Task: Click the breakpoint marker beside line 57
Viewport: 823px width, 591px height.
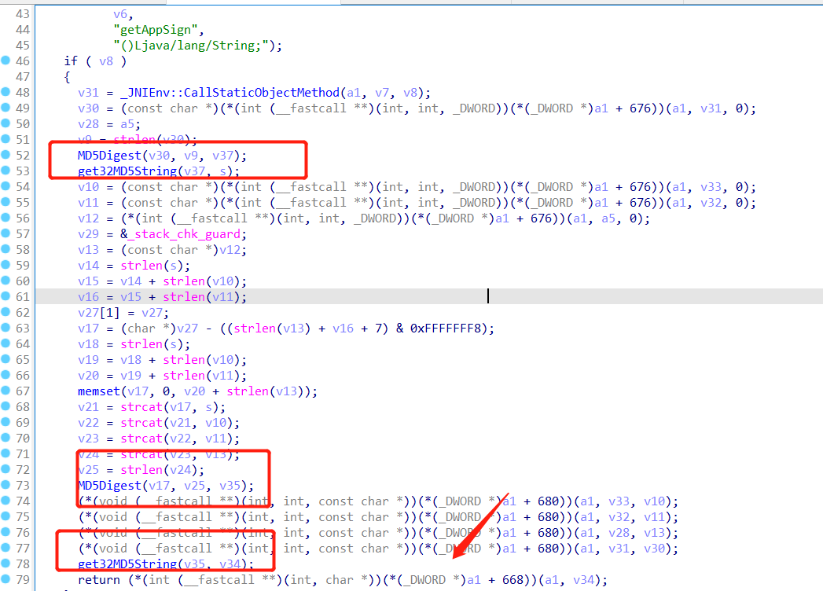Action: pyautogui.click(x=6, y=233)
